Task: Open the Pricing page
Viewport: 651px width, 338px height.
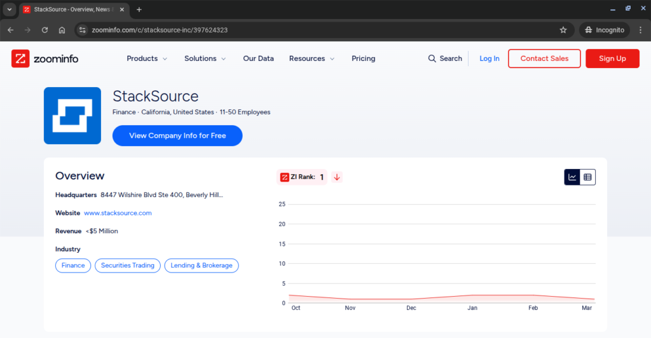Action: click(363, 58)
